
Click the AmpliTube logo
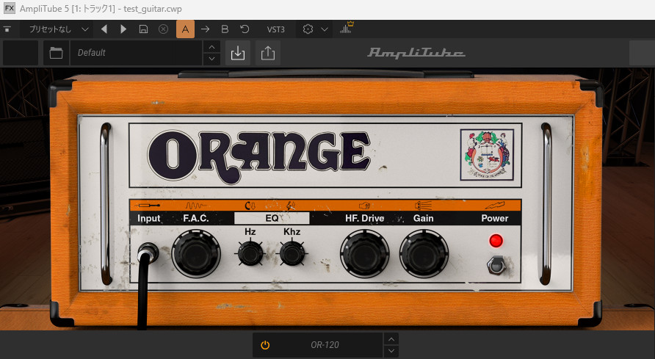click(x=416, y=53)
